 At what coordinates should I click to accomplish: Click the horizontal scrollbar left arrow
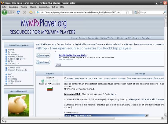2,118
